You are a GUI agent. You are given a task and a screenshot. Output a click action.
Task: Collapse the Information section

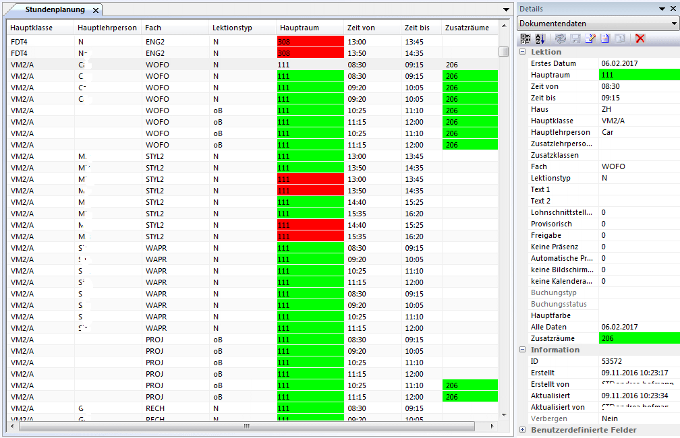point(523,350)
